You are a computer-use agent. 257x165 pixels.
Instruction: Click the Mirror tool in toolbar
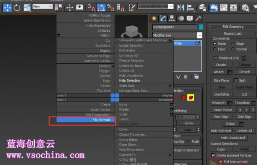[x=181, y=7]
